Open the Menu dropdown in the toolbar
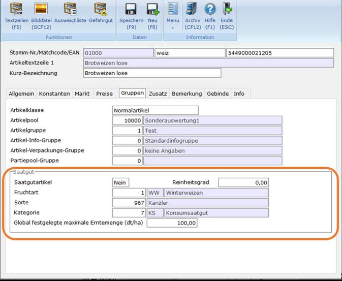This screenshot has width=342, height=281. [x=173, y=16]
